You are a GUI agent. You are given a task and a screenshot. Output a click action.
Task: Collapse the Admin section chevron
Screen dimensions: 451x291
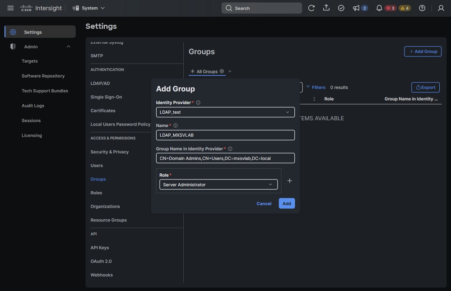69,46
